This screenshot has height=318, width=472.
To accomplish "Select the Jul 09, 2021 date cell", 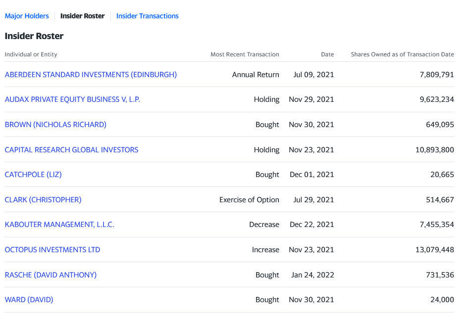I will (x=314, y=75).
